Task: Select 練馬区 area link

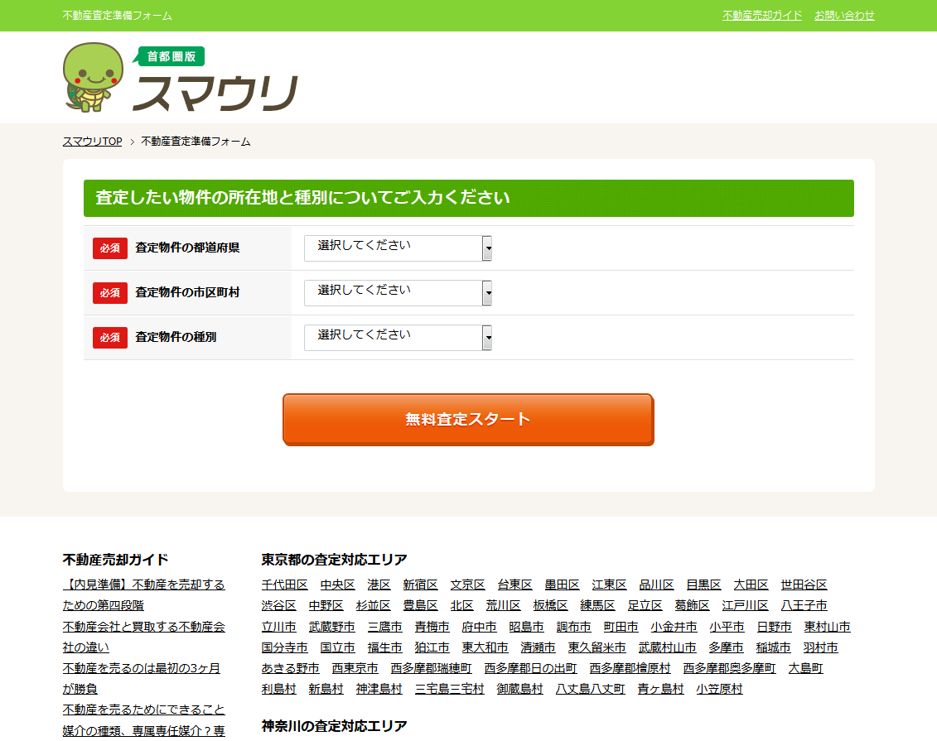Action: click(597, 605)
